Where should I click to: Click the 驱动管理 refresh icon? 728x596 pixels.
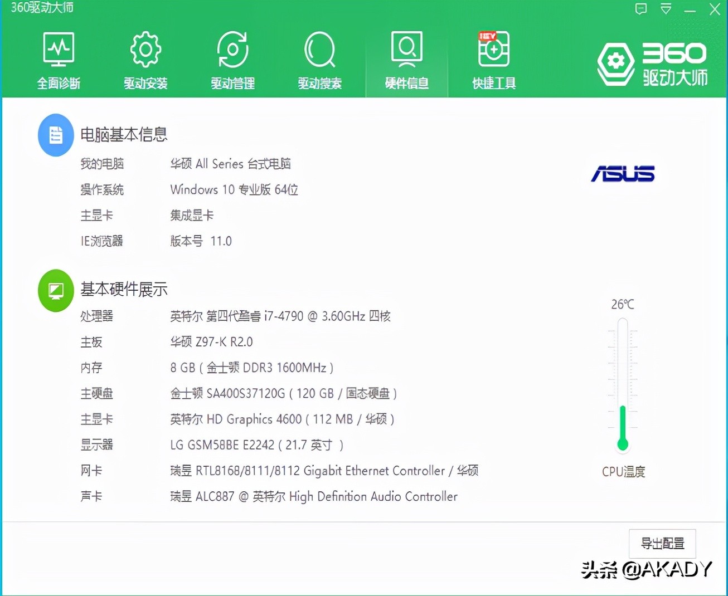(232, 49)
